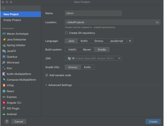The image size is (164, 126).
Task: Select Android label in generators
Action: (12, 114)
